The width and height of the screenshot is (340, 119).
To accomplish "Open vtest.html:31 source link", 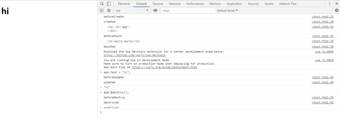I will 323,27.
